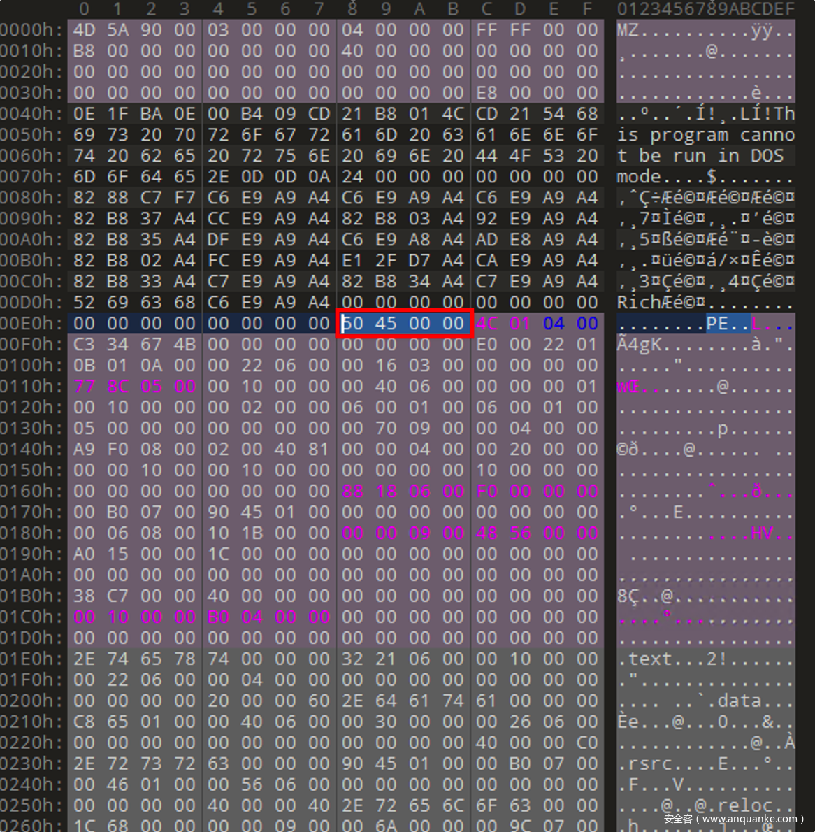Select ASCII text 'is program canno'

click(706, 135)
